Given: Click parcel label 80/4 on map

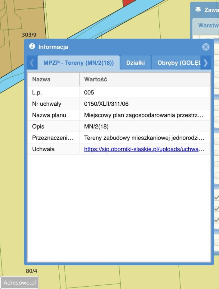Looking at the screenshot, I should point(31,271).
